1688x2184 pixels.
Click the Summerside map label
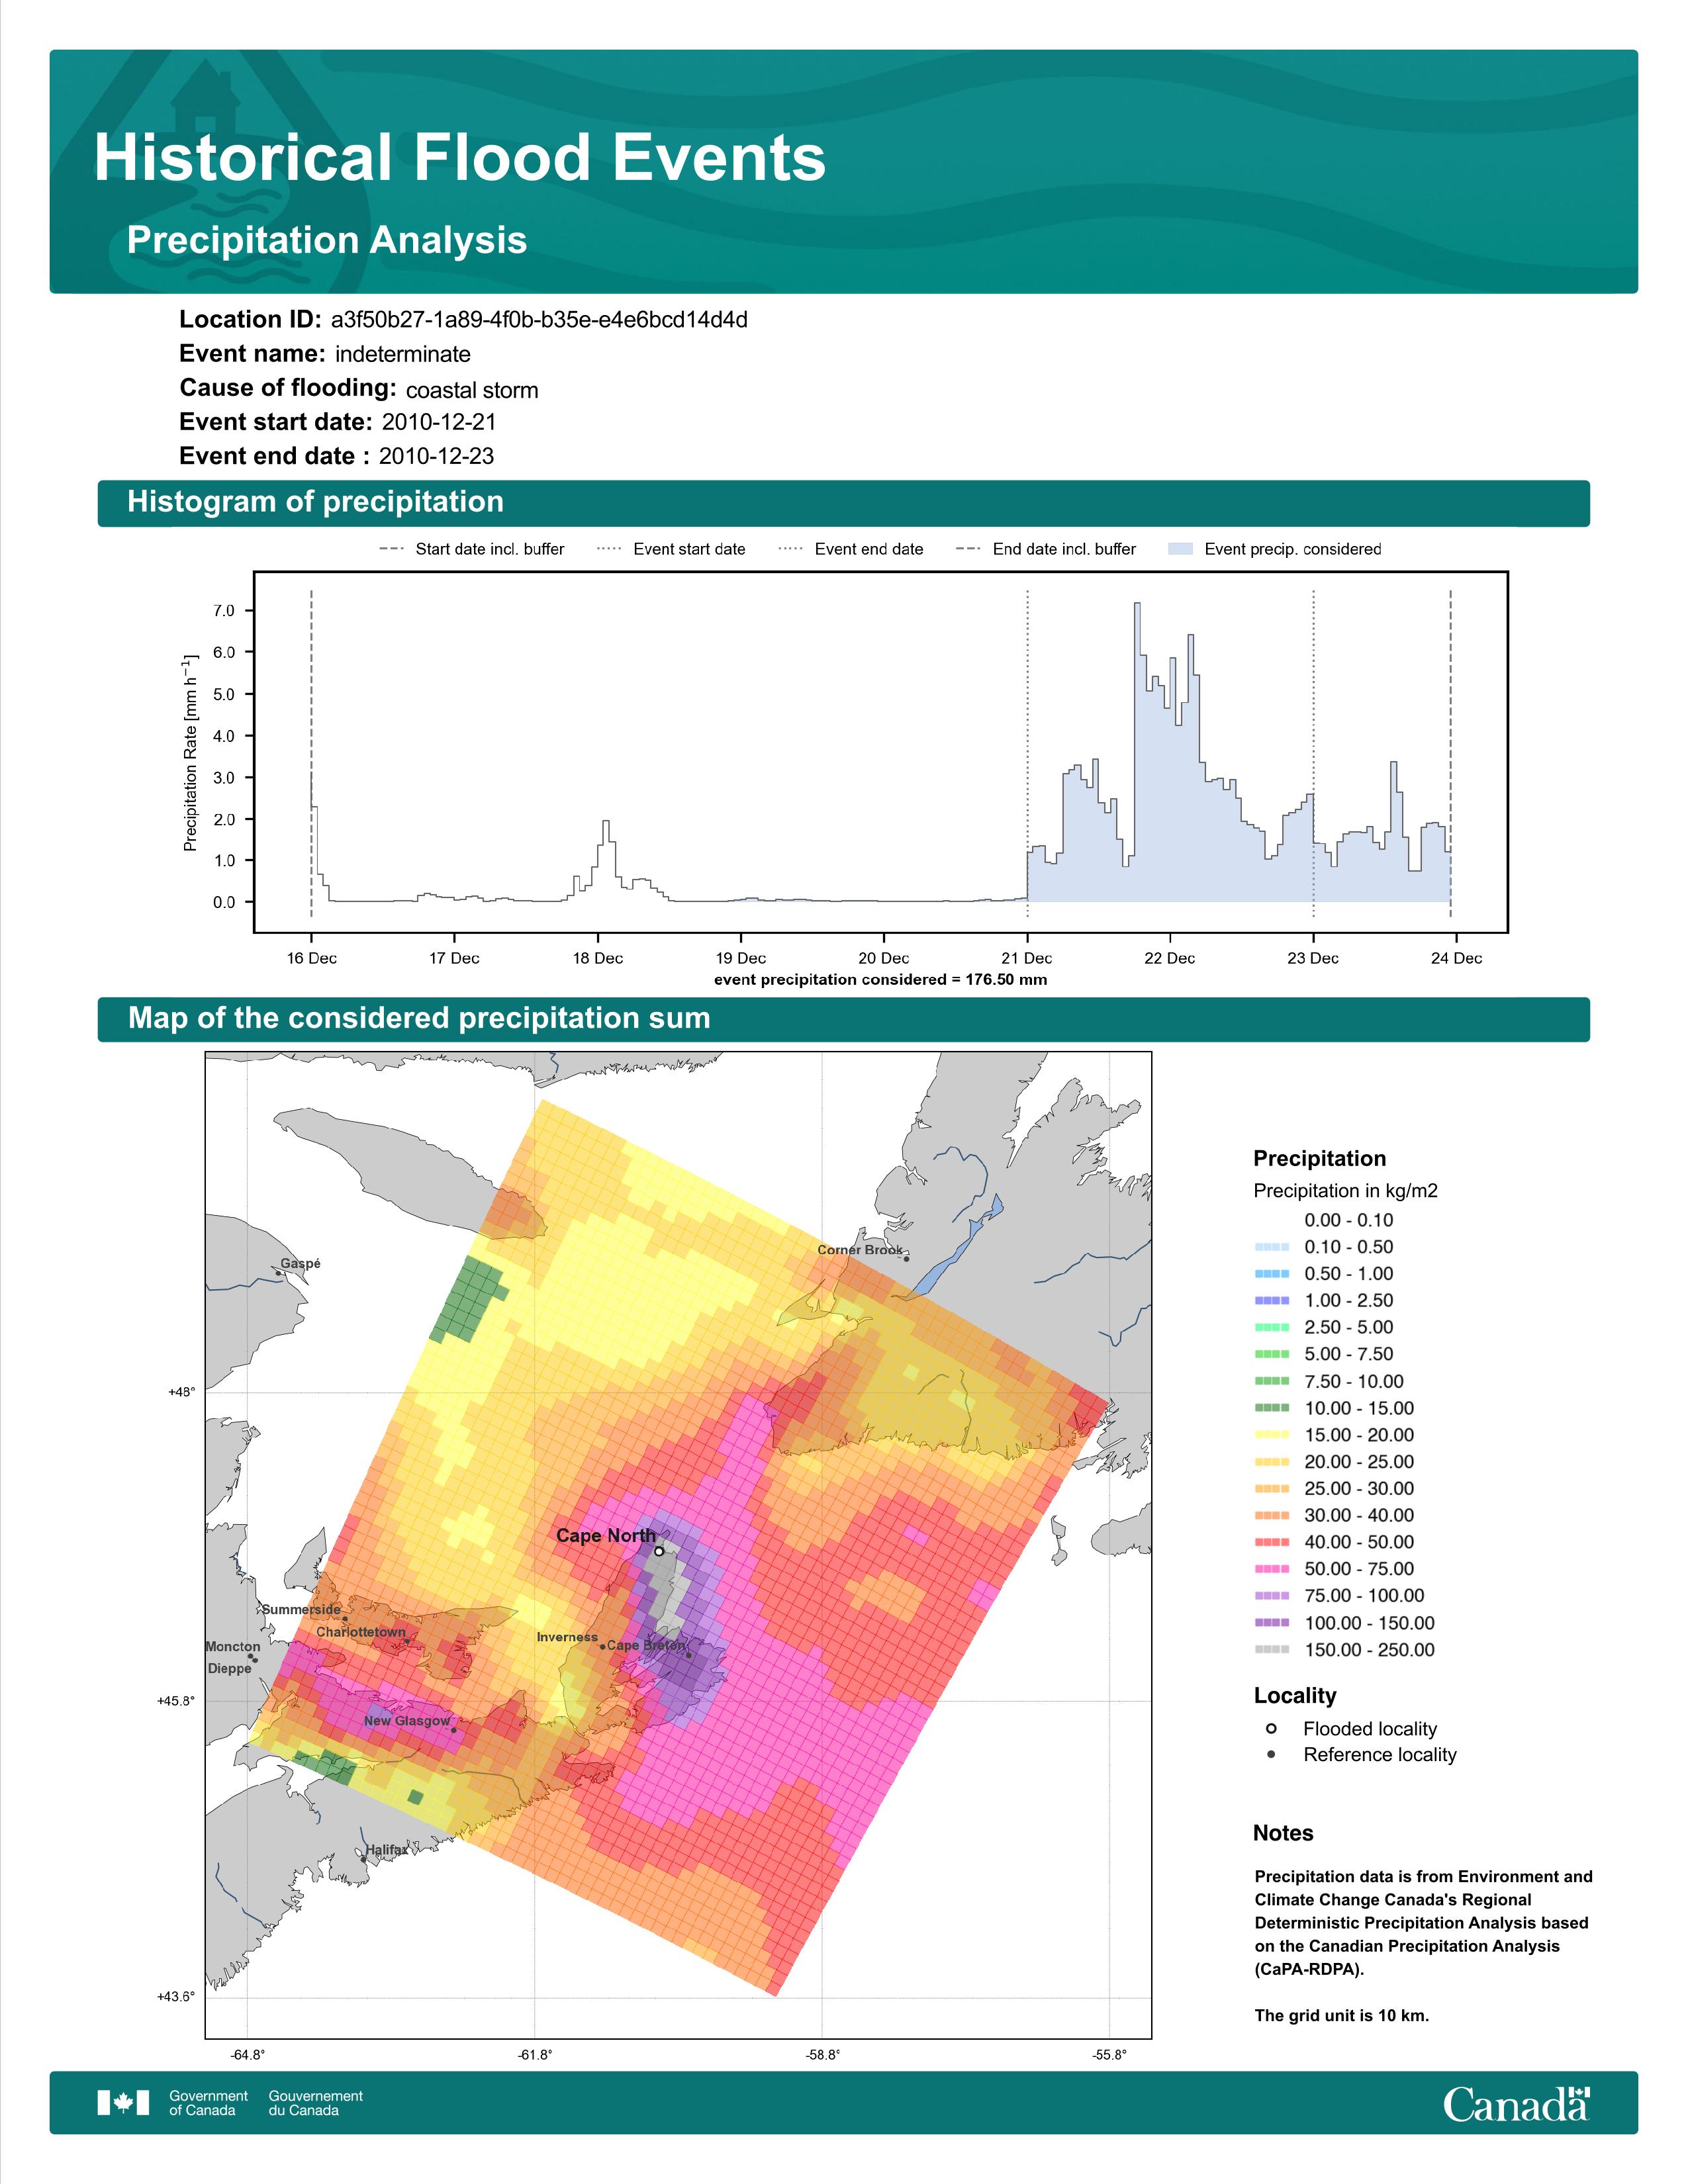(x=301, y=1609)
